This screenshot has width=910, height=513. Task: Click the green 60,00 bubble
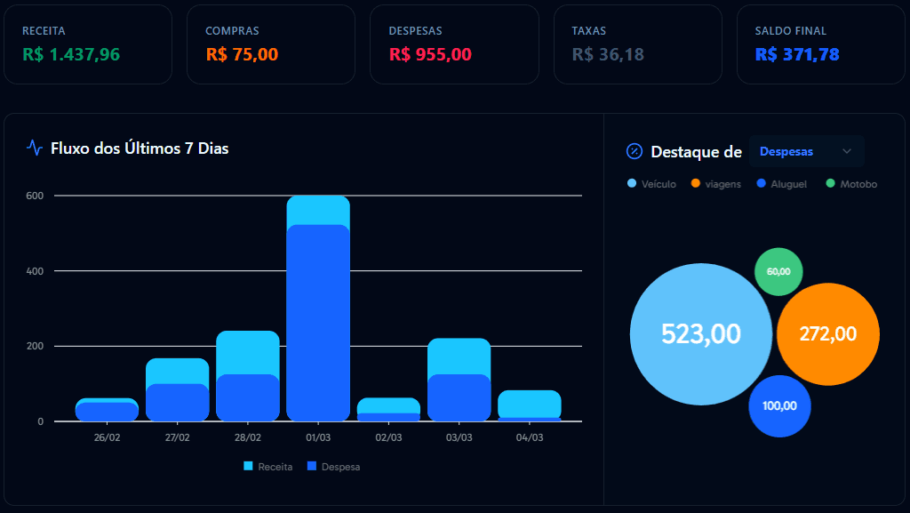click(778, 271)
